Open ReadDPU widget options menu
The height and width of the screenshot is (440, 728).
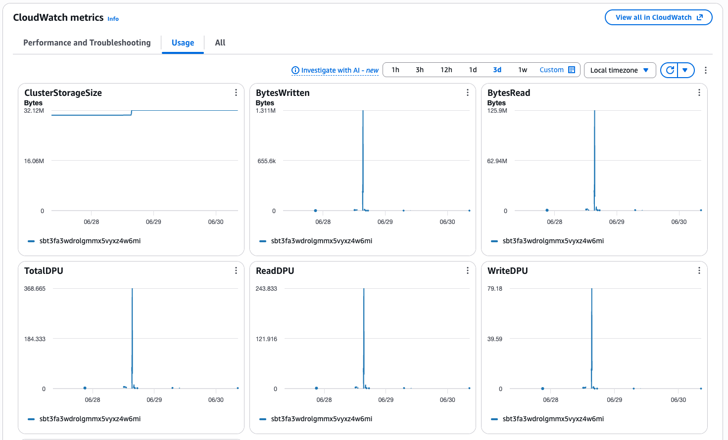click(x=468, y=270)
